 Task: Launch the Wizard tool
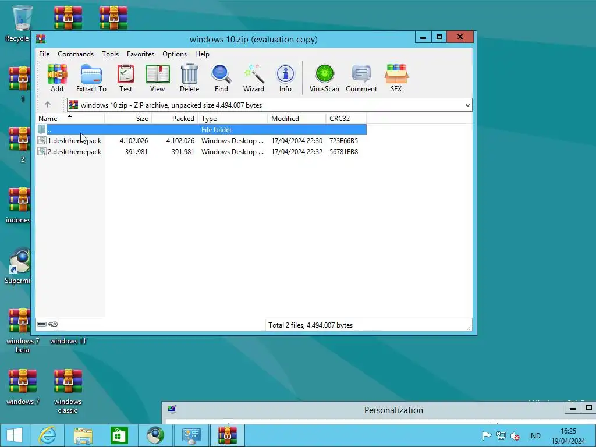[254, 78]
